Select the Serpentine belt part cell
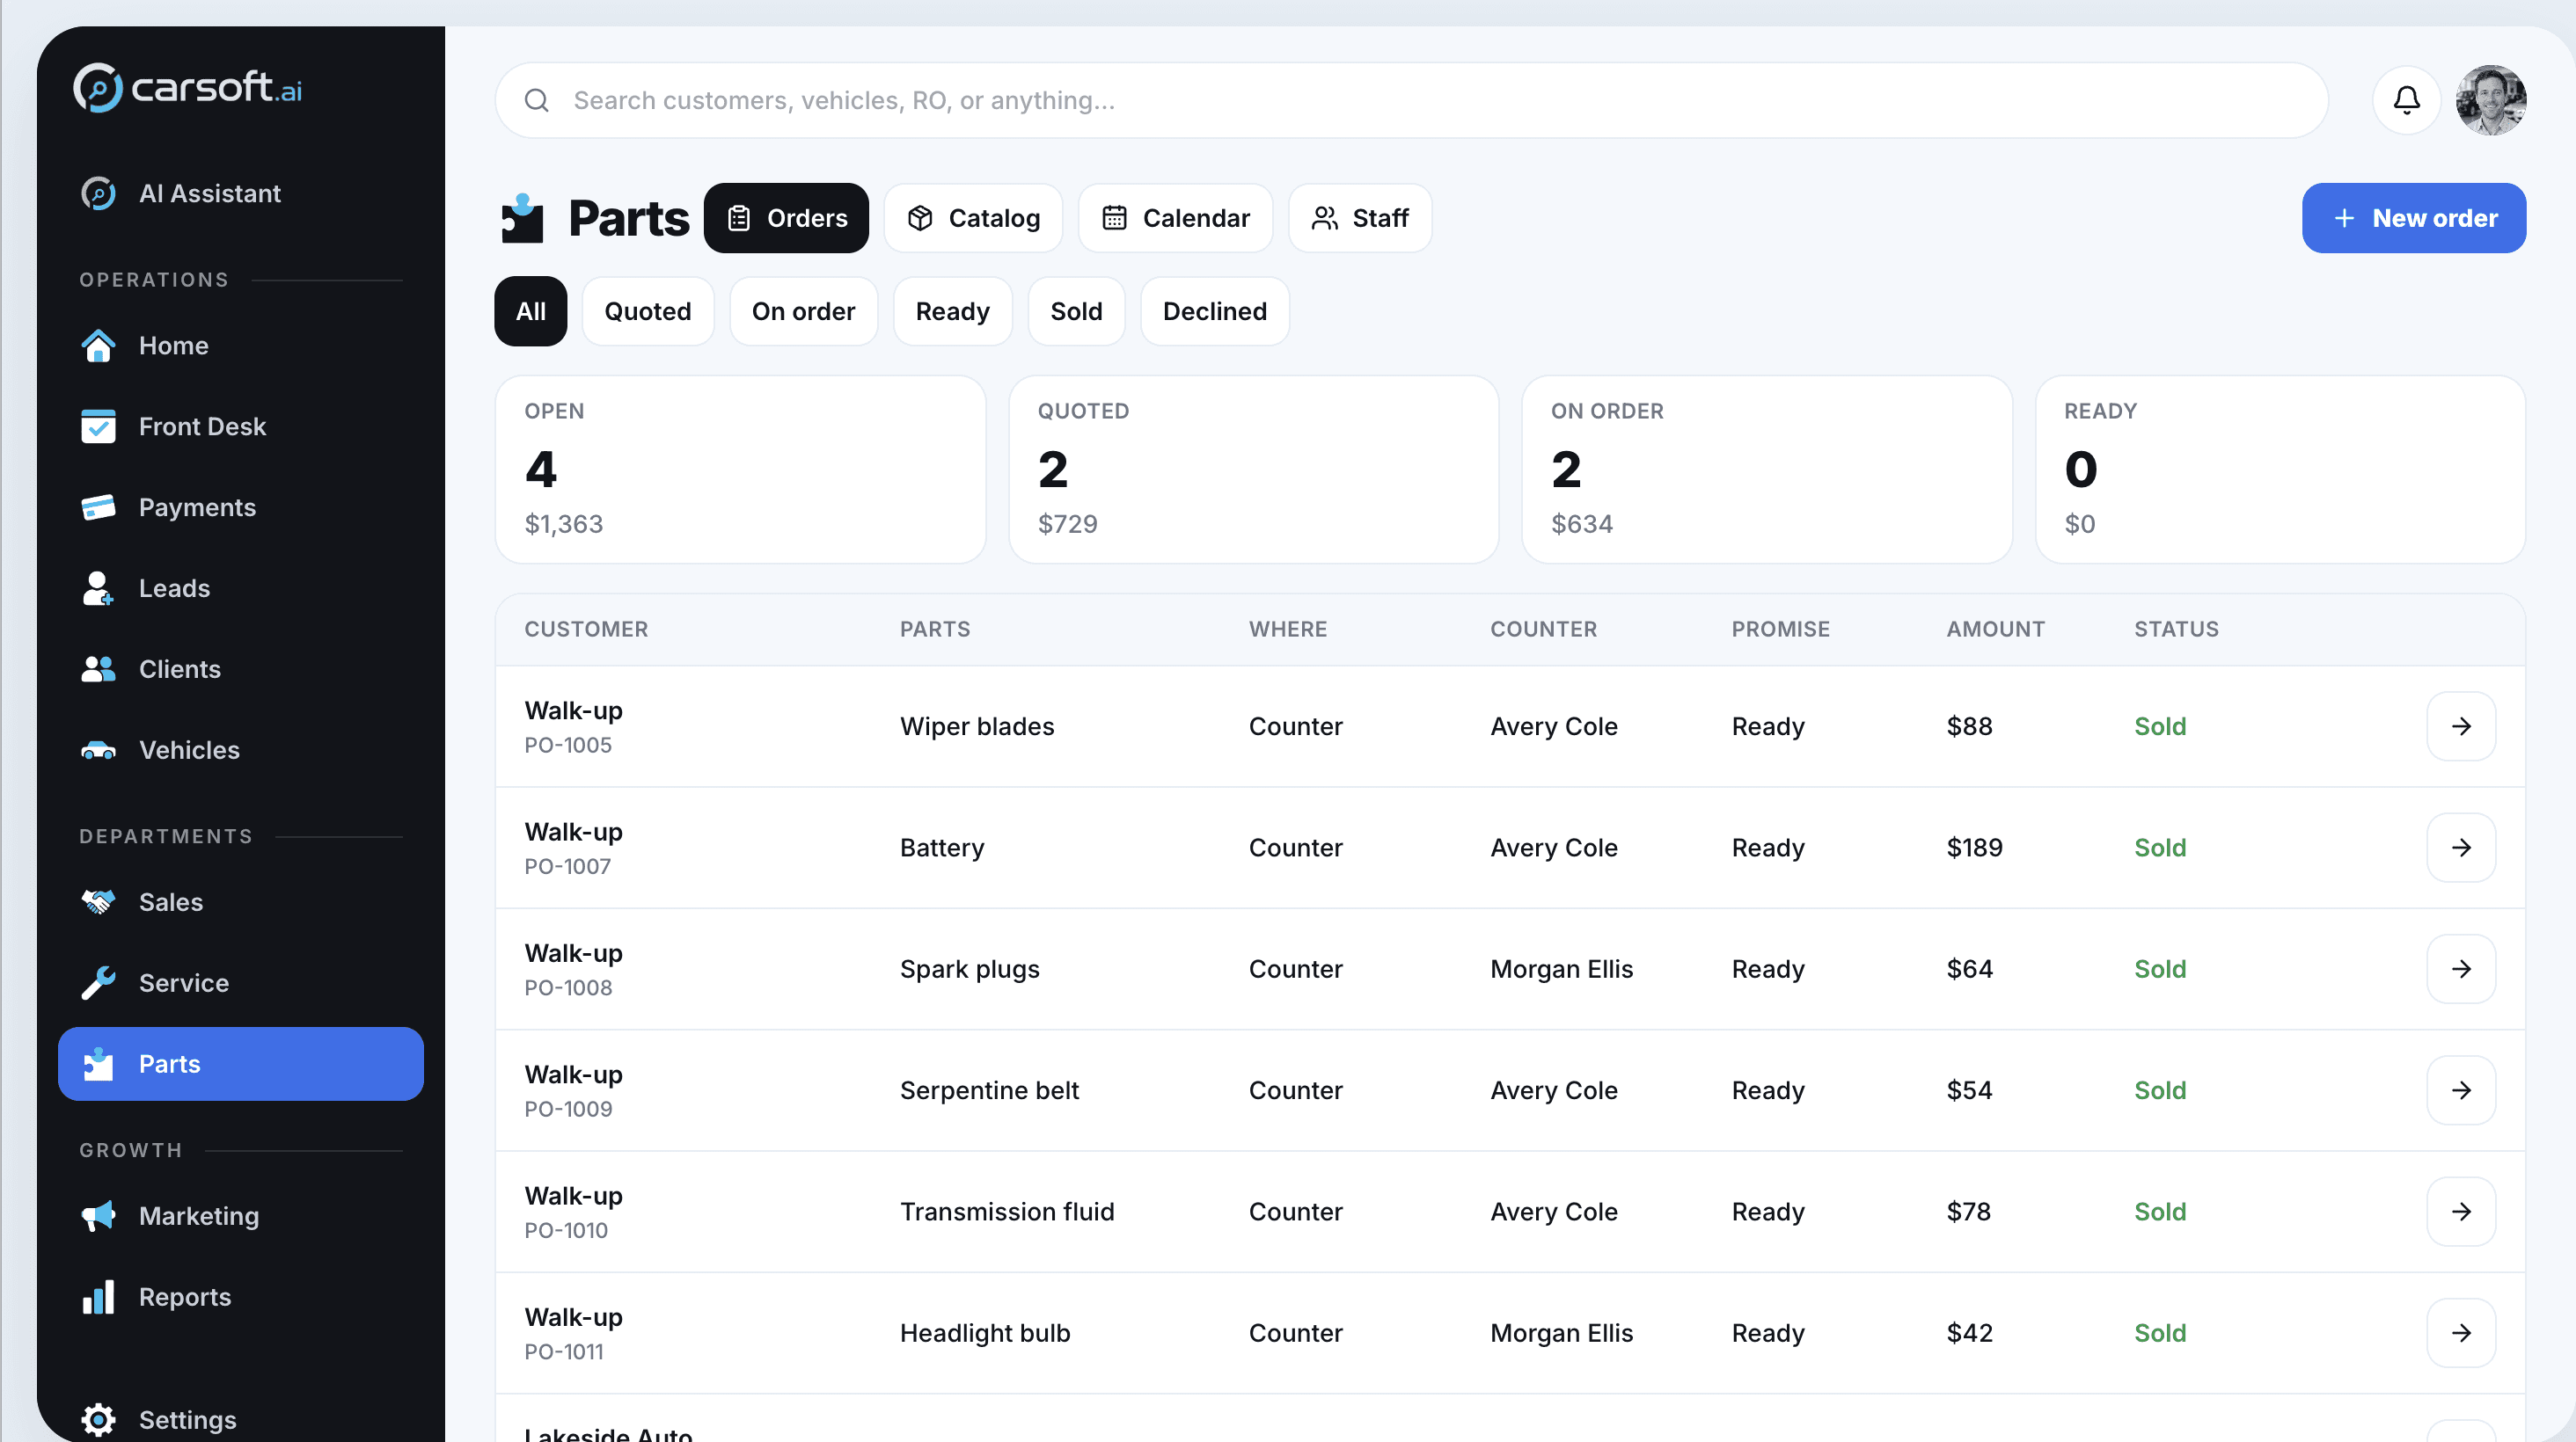Screen dimensions: 2576x1442 989,1090
